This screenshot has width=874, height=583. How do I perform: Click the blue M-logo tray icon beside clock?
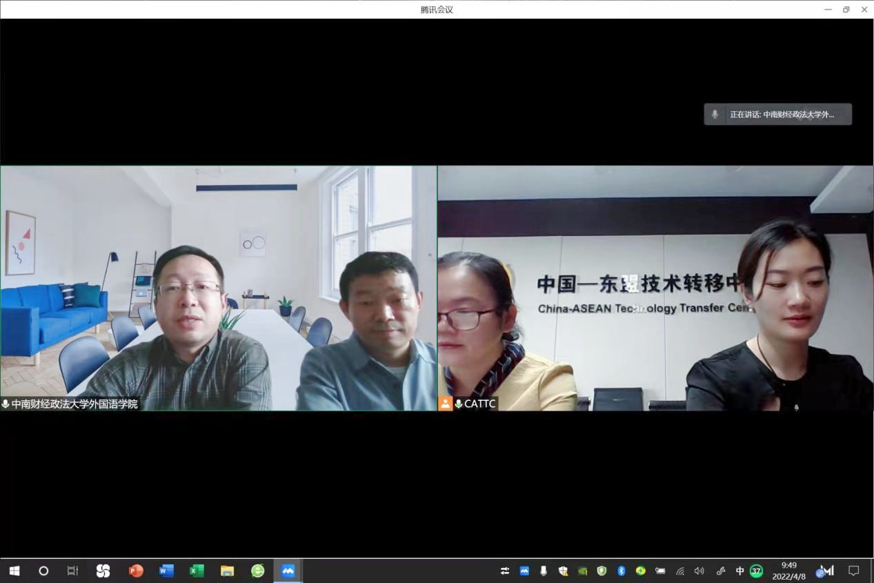click(825, 571)
